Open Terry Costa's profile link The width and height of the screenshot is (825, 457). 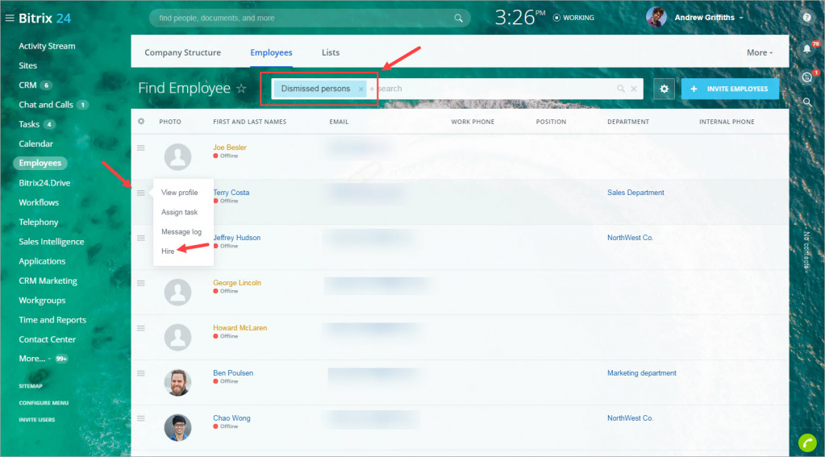[231, 193]
